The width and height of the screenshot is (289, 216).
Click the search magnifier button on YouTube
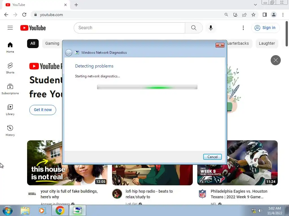(x=194, y=28)
